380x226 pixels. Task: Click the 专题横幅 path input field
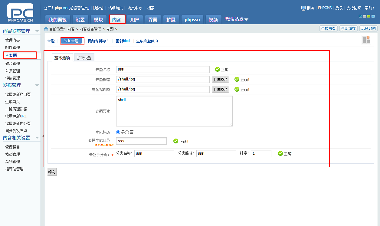coord(163,79)
